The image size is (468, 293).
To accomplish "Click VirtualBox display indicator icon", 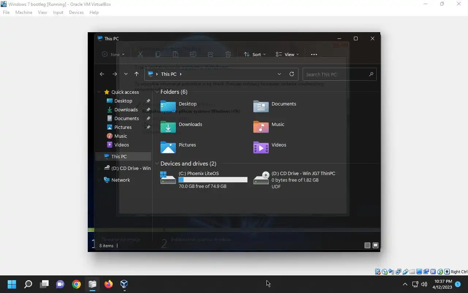I will pyautogui.click(x=419, y=272).
